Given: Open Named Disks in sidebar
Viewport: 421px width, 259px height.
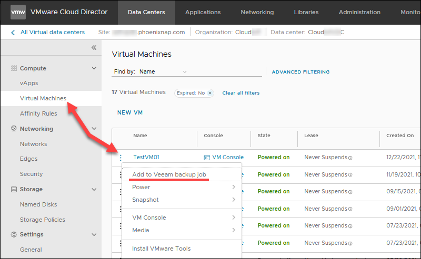Looking at the screenshot, I should 38,204.
